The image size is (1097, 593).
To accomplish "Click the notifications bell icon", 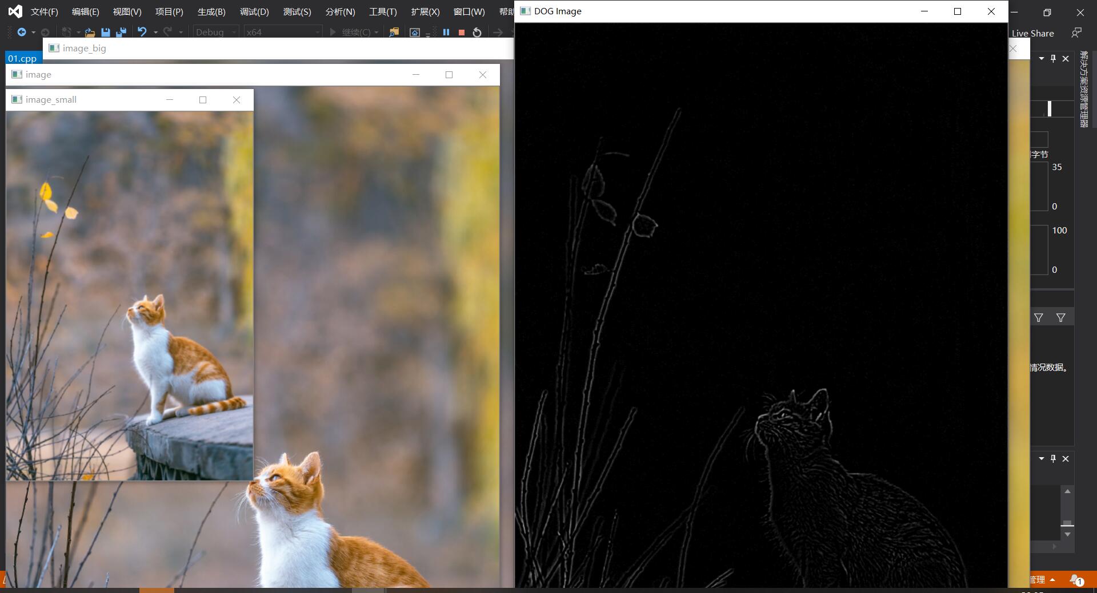I will coord(1076,580).
